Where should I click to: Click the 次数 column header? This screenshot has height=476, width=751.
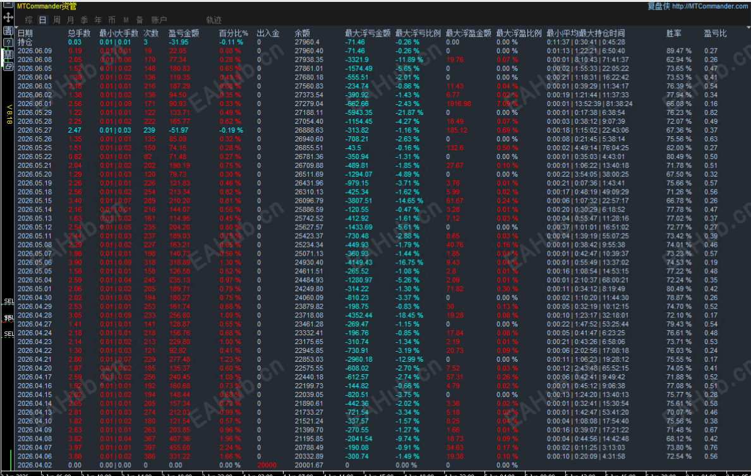pos(151,33)
